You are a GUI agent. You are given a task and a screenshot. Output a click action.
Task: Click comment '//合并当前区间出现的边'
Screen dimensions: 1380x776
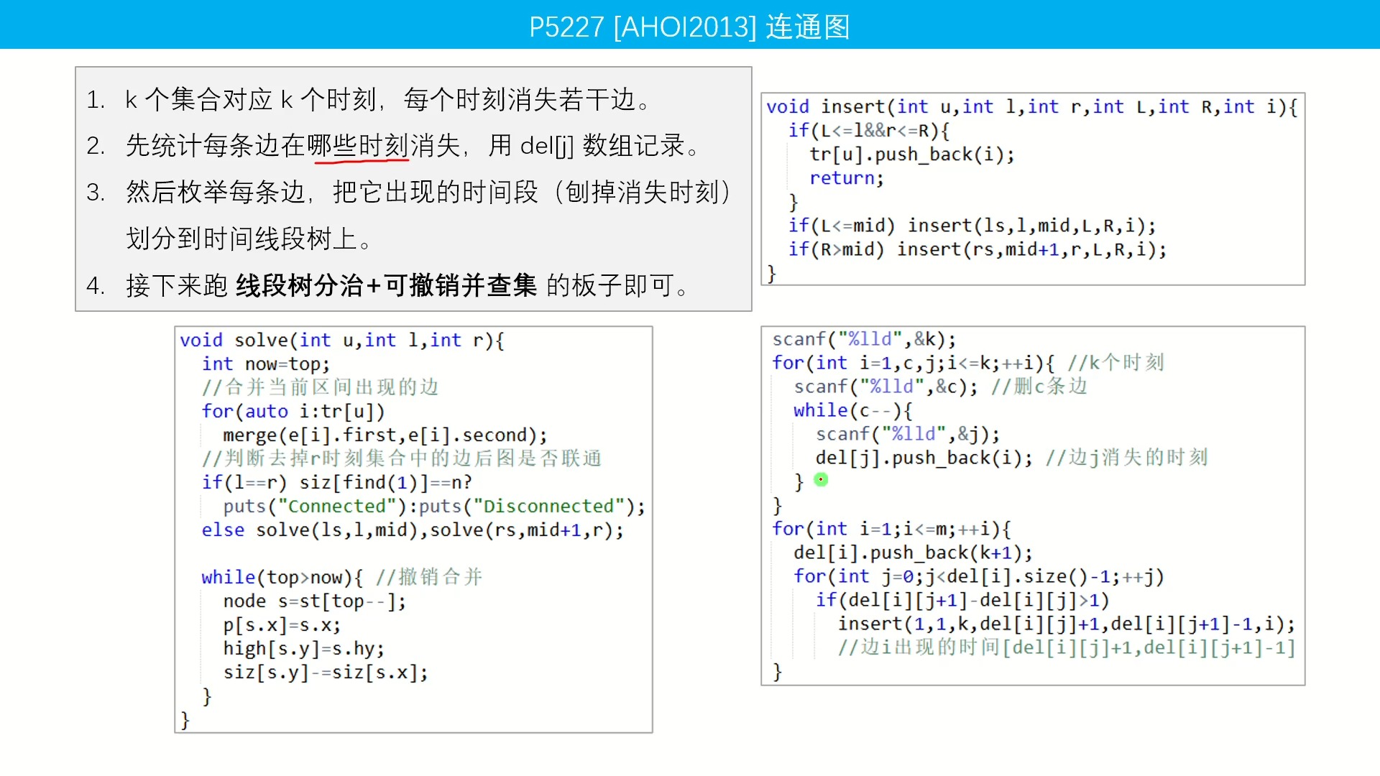[320, 387]
